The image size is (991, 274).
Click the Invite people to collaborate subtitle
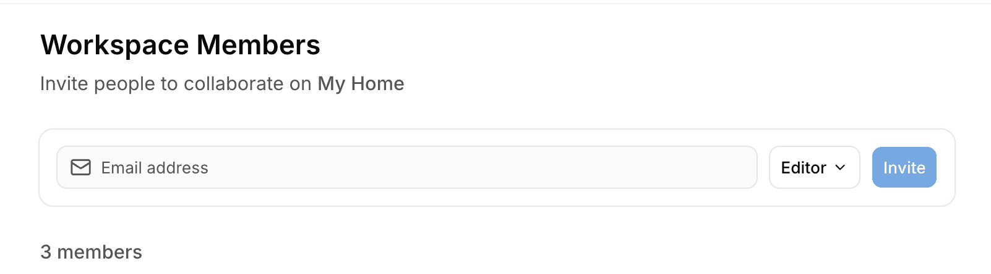(176, 83)
